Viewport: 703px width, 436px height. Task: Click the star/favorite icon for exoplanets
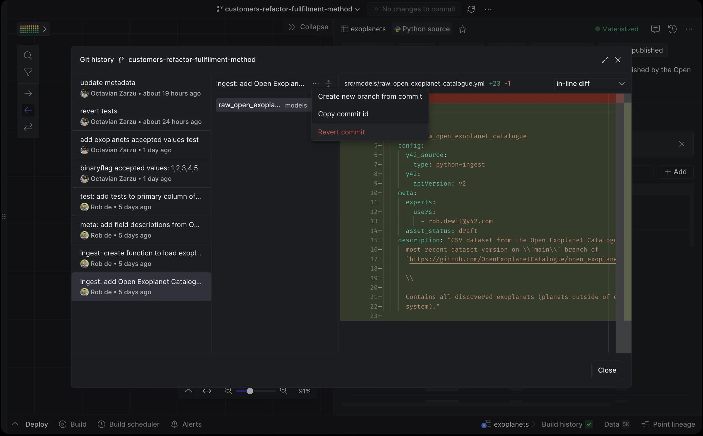pos(462,29)
